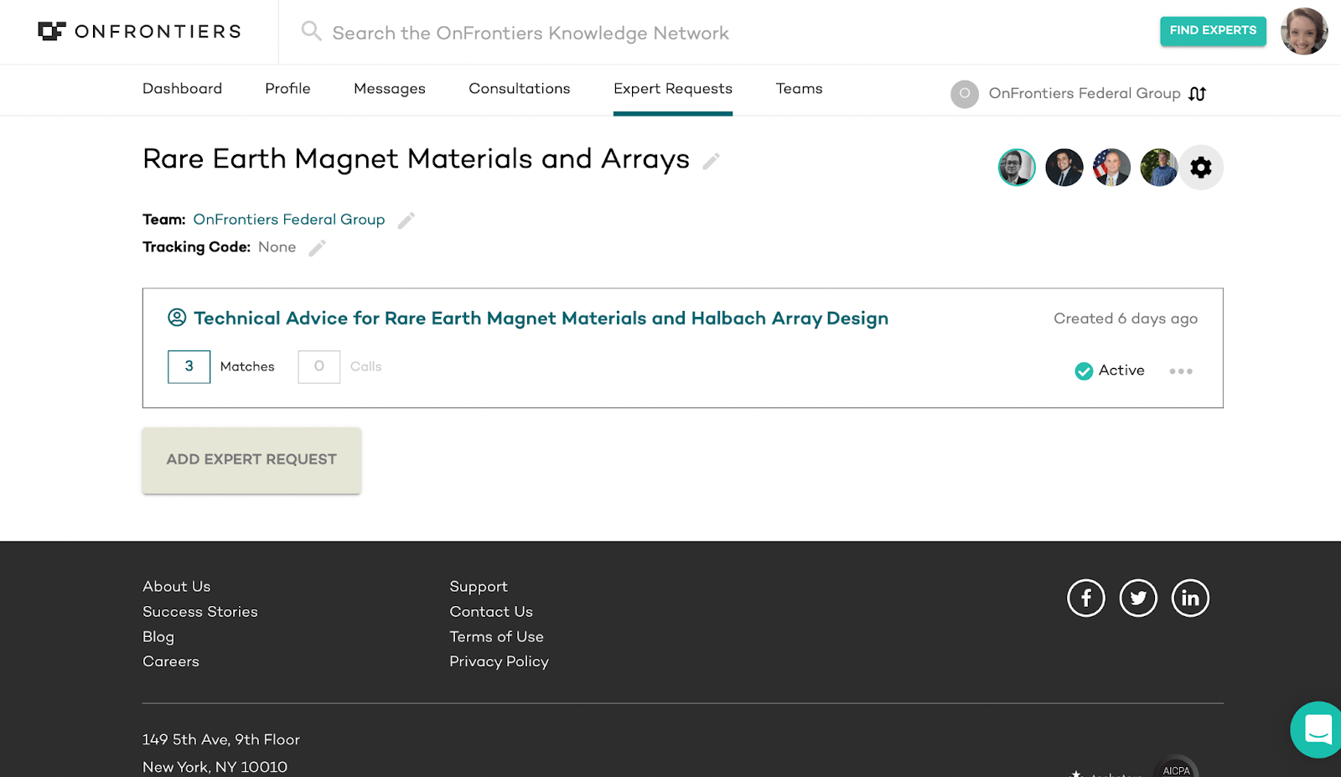
Task: Edit the Tracking Code pencil icon
Action: pos(317,248)
